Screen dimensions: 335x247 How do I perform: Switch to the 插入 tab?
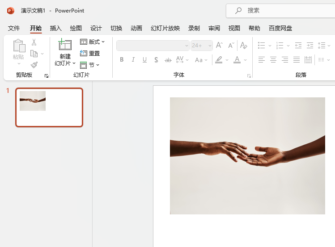(x=56, y=28)
